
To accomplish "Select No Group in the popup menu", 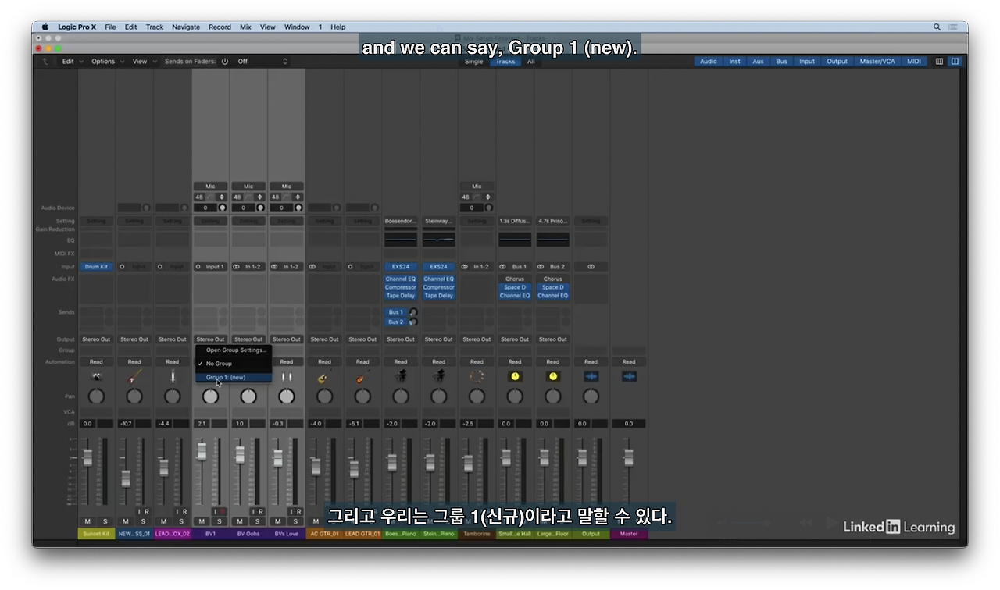I will (234, 364).
